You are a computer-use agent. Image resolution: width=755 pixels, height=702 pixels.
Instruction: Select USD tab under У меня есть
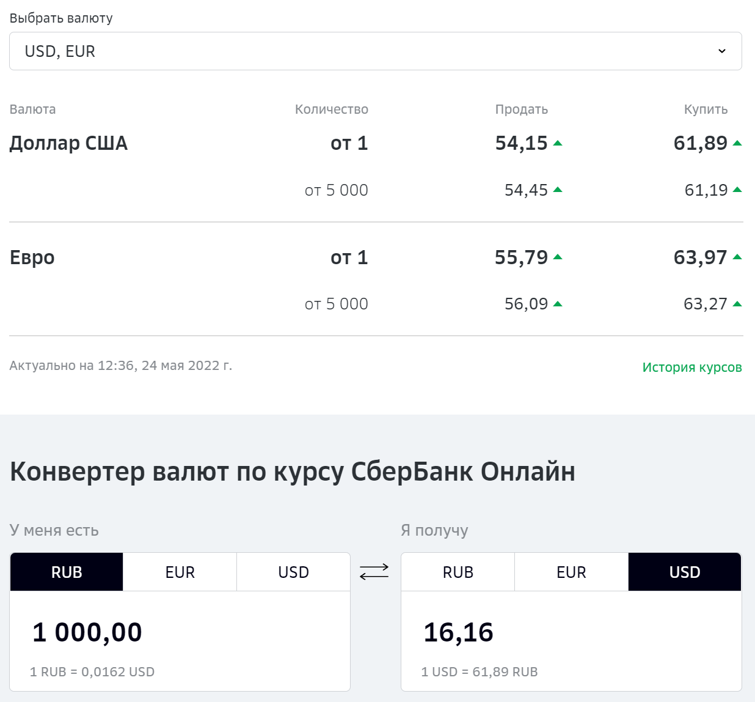(x=294, y=572)
